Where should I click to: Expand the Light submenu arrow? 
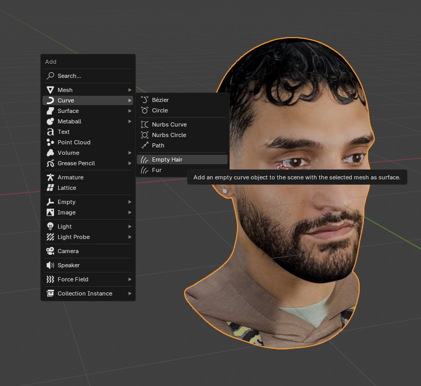tap(130, 226)
